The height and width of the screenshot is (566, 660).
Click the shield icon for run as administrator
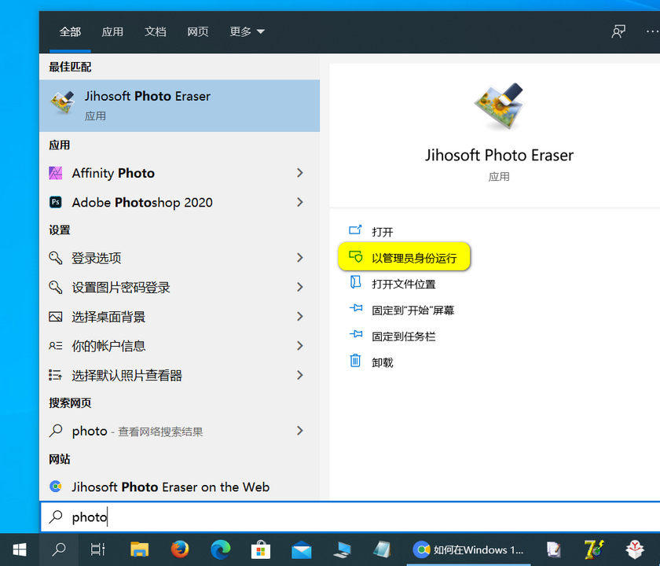(x=356, y=256)
